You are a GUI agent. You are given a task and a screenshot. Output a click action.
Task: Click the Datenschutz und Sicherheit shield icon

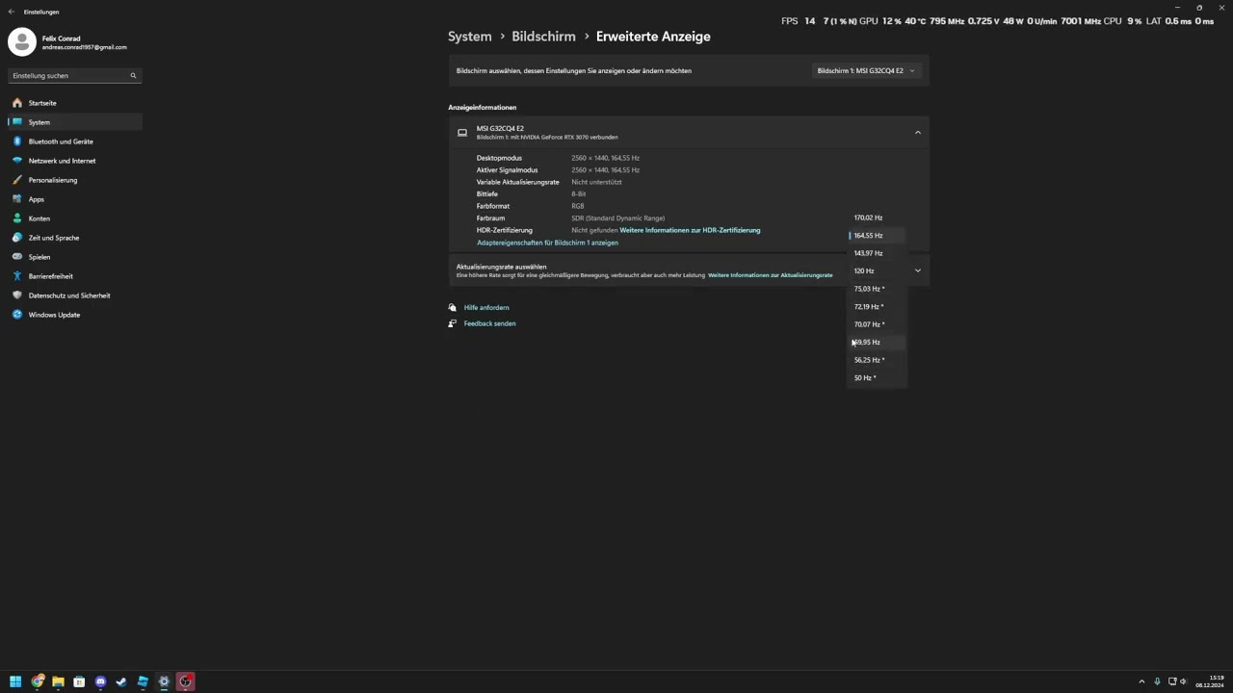pos(17,295)
